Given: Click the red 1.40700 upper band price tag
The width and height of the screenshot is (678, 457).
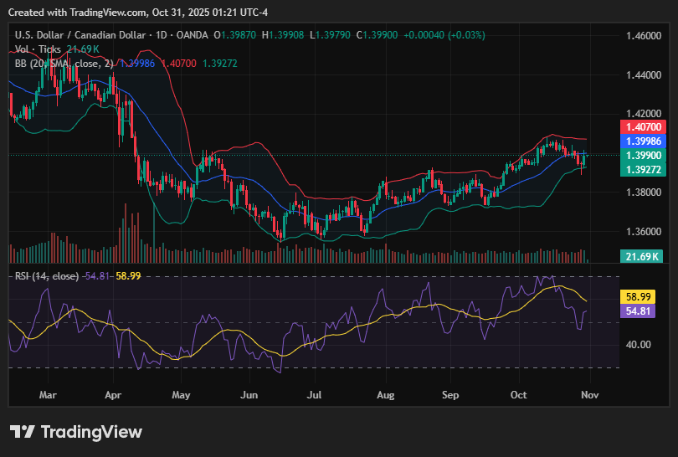Looking at the screenshot, I should point(642,127).
